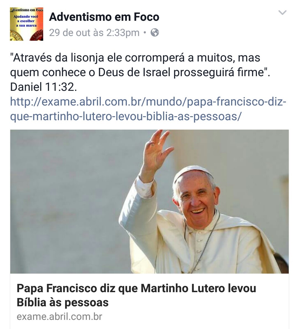299x329 pixels.
Task: Click headline second line Bíblia às pessoas
Action: (63, 302)
